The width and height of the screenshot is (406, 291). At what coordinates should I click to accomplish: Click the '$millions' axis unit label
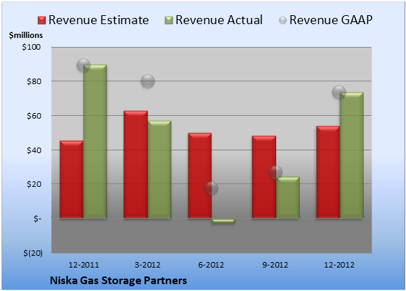(x=26, y=35)
